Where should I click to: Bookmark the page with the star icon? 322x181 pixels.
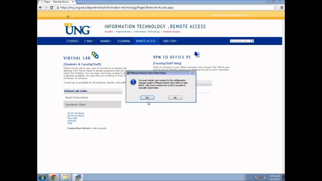(275, 8)
